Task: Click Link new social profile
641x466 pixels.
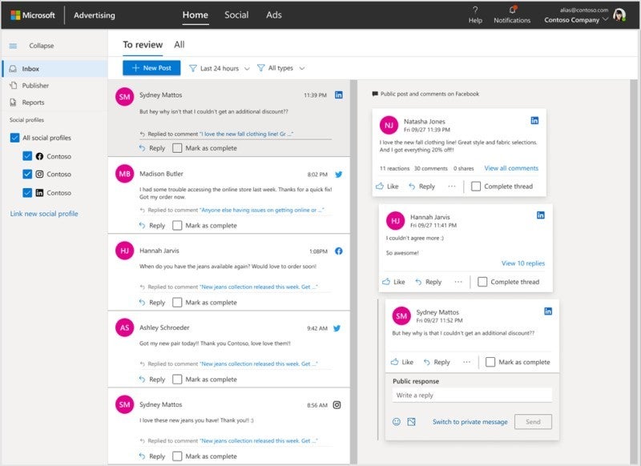Action: 44,212
